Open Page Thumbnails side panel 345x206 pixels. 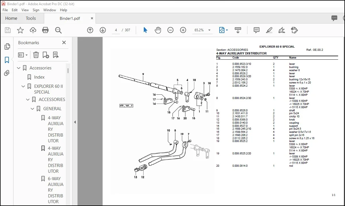7,46
